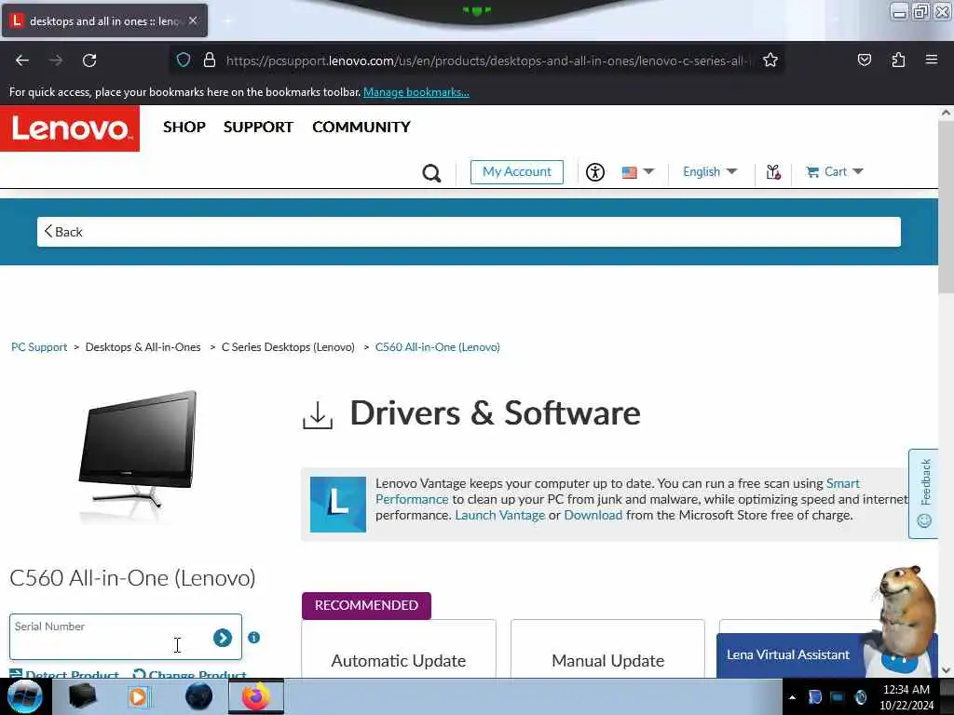This screenshot has height=715, width=954.
Task: Click the Change Product link
Action: (190, 674)
